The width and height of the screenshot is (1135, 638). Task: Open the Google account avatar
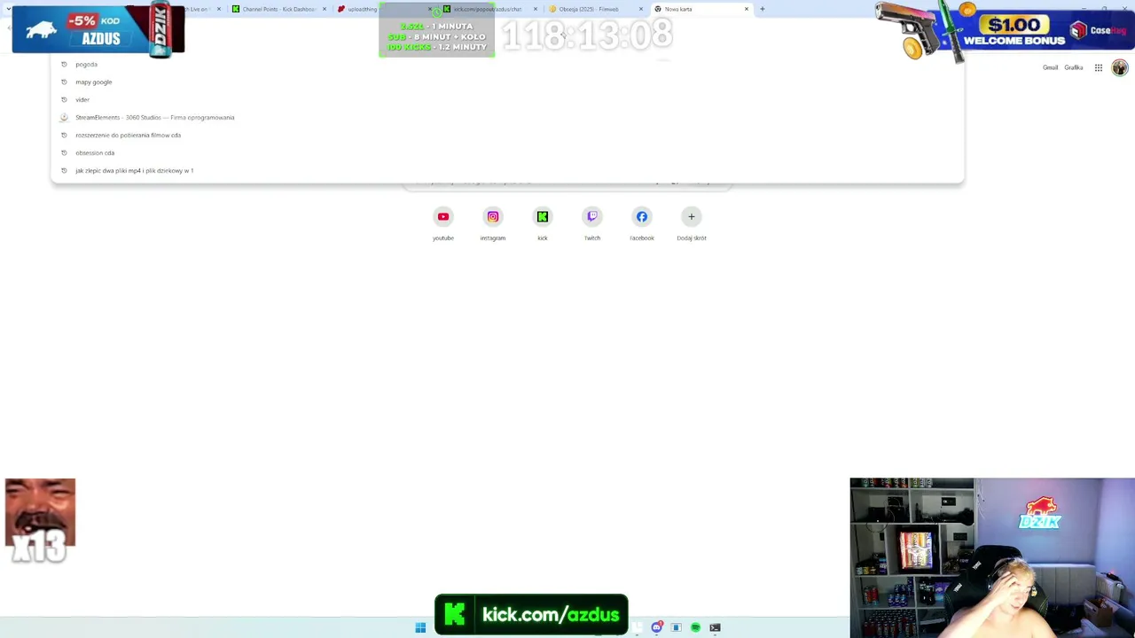tap(1120, 68)
